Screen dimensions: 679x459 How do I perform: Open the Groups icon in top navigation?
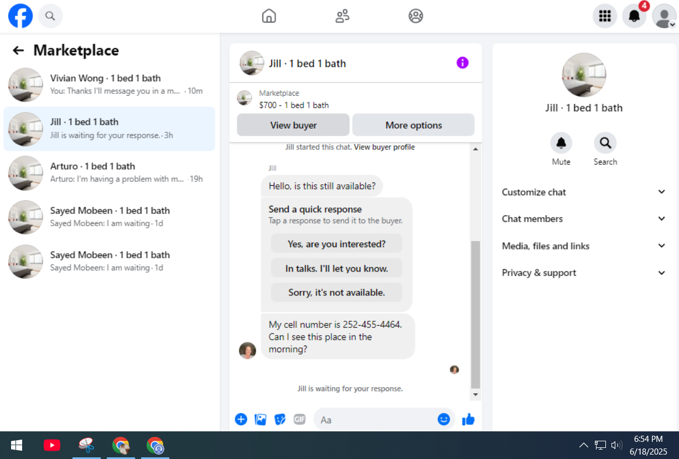click(x=416, y=16)
